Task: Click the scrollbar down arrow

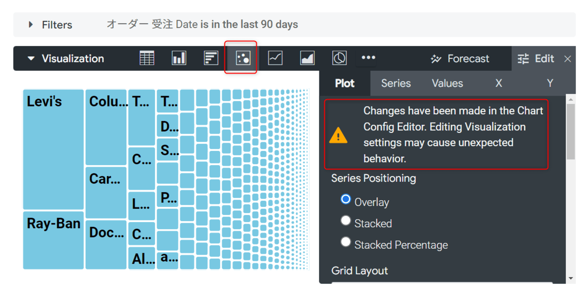Action: coord(571,278)
